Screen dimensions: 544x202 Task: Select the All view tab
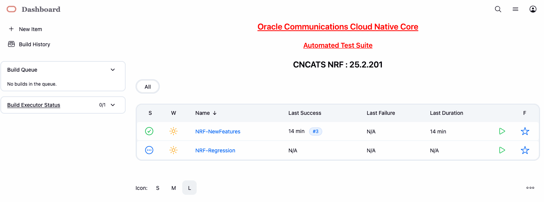point(148,87)
